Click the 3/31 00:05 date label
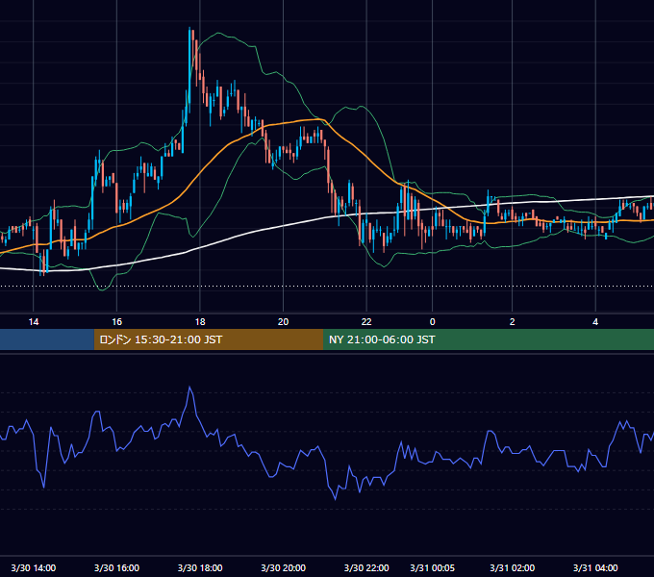654x577 pixels. click(432, 567)
